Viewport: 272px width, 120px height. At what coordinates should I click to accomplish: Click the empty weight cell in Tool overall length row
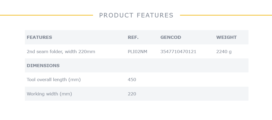click(x=231, y=80)
